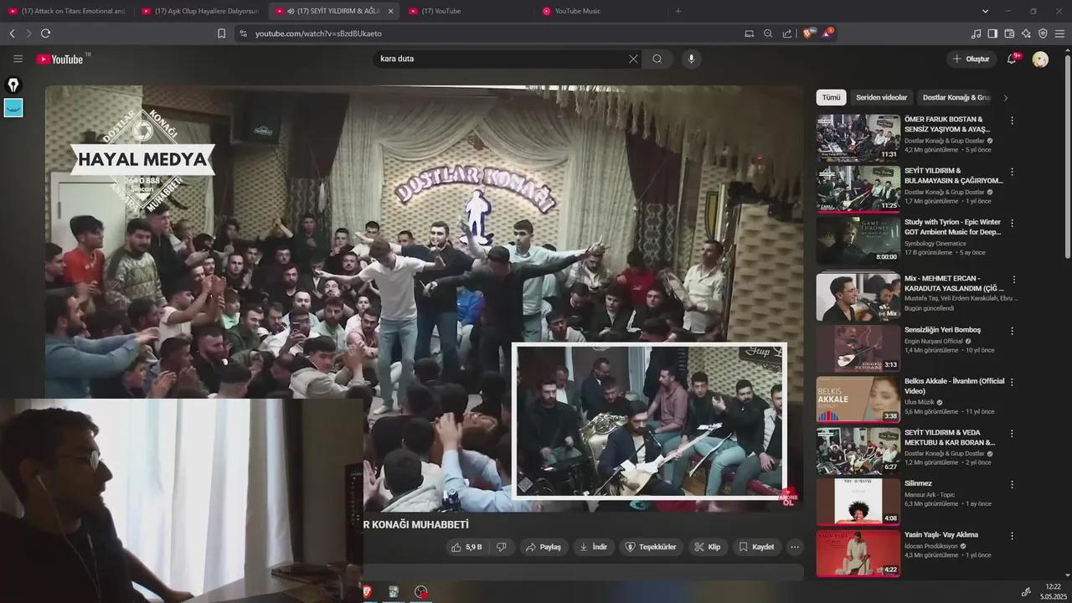Open site settings icon in address bar

243,33
